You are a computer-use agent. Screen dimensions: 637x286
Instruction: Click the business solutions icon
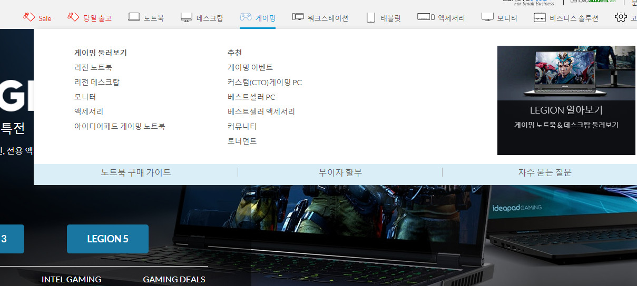point(540,18)
